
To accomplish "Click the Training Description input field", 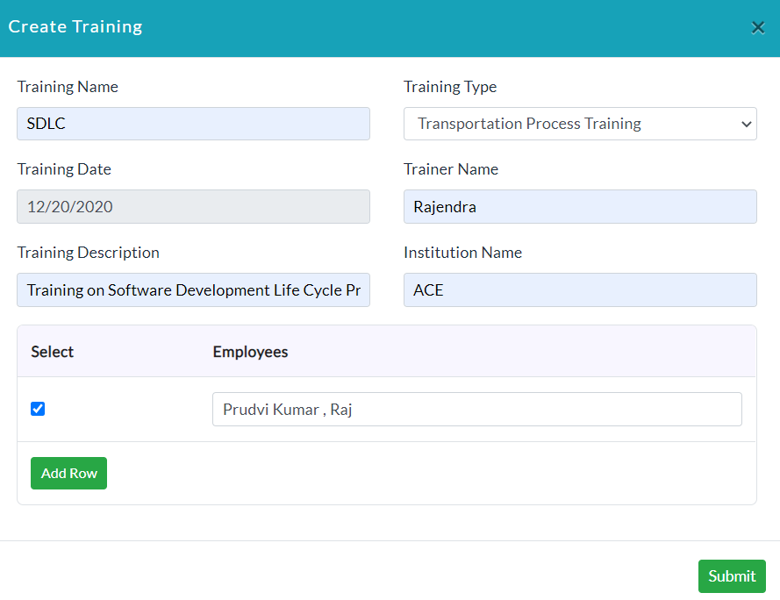I will pos(194,289).
